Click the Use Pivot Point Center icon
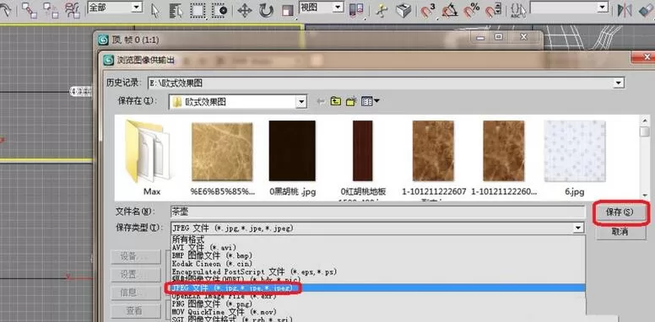This screenshot has width=655, height=322. coord(356,10)
